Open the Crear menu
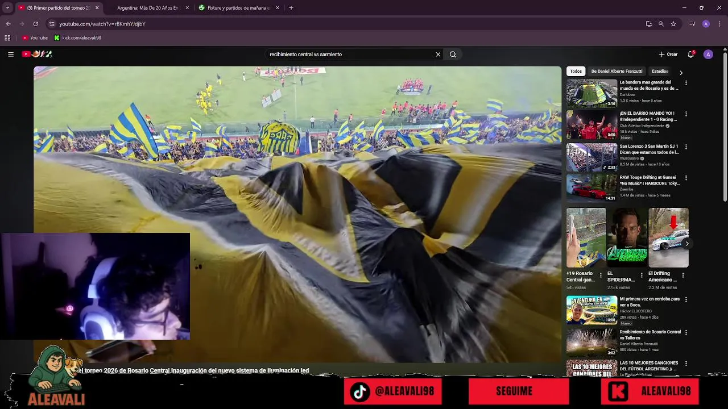 tap(668, 55)
